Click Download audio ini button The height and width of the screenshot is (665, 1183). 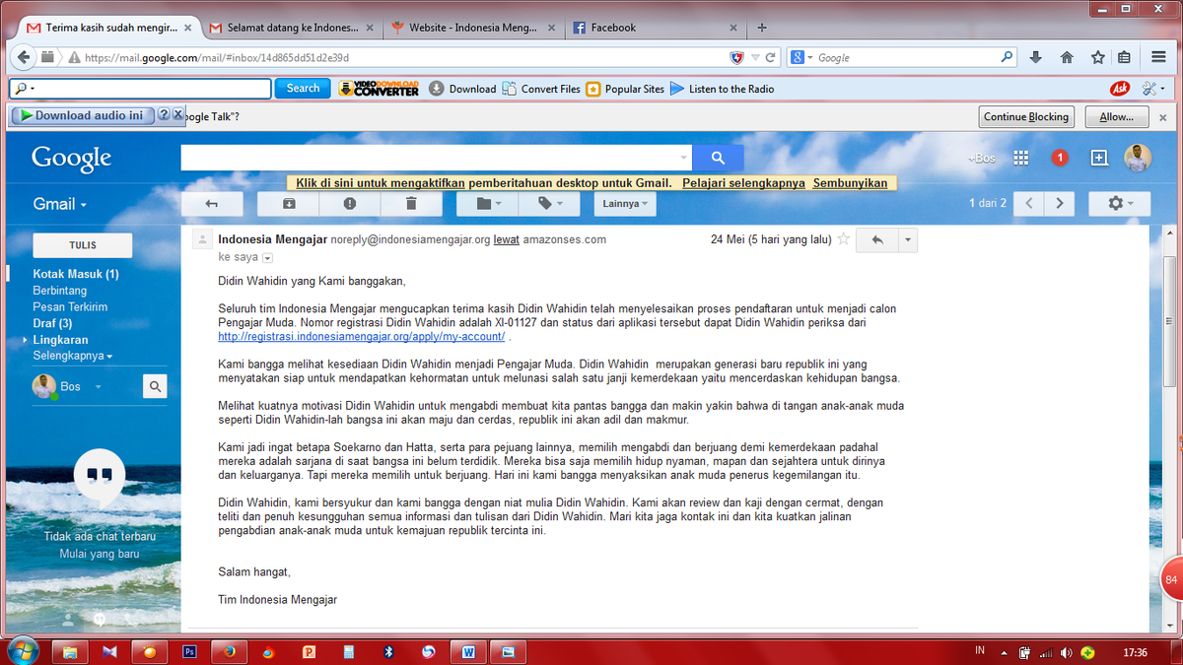pyautogui.click(x=83, y=115)
